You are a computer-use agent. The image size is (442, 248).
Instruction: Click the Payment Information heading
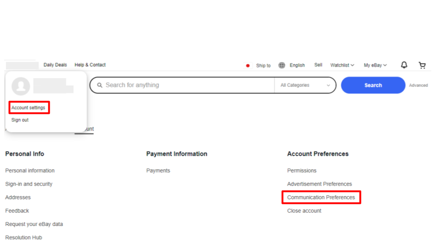pos(177,154)
